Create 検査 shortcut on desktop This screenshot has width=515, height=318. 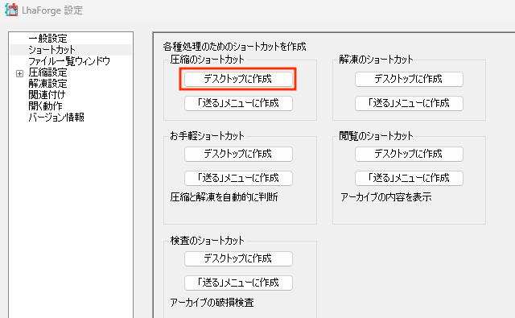click(238, 258)
